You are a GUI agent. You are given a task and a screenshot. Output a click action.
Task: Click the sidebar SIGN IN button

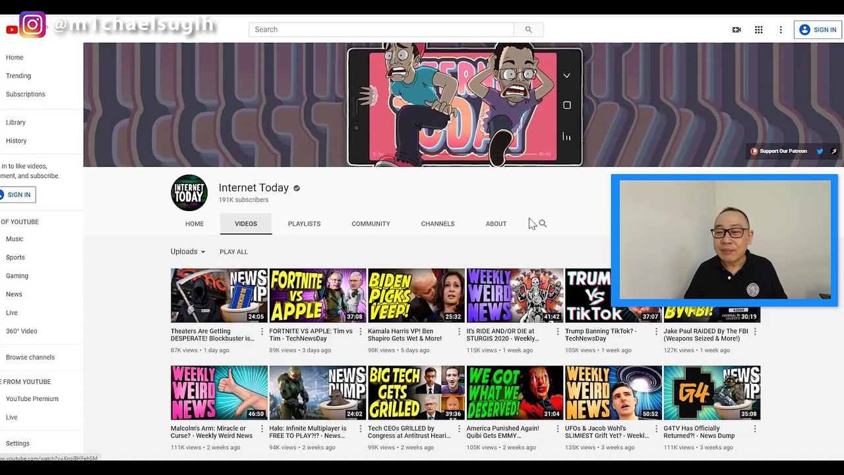pyautogui.click(x=17, y=195)
